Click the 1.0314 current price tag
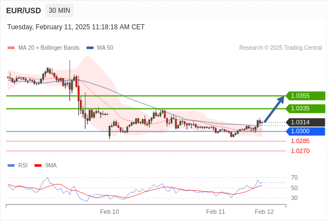 [x=305, y=122]
